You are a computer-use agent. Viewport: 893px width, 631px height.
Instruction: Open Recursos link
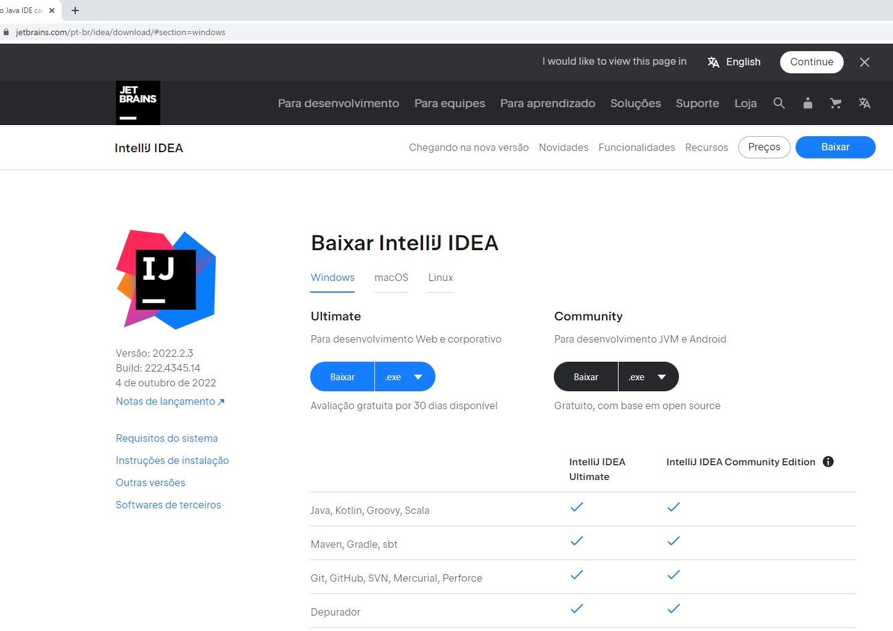707,148
